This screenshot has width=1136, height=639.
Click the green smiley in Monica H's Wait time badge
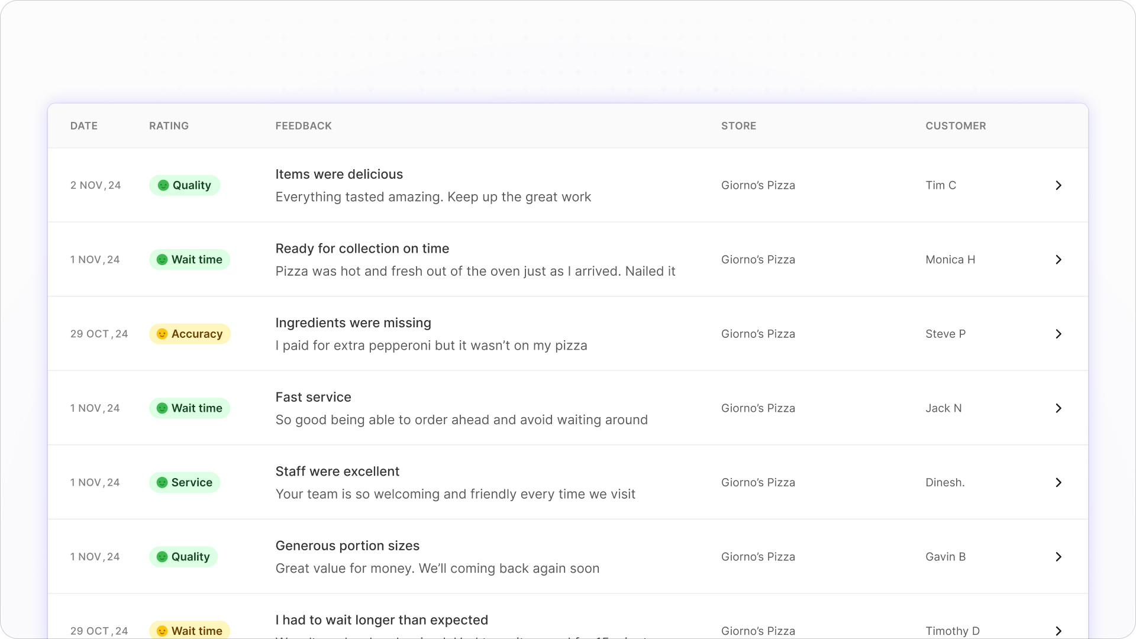point(162,260)
